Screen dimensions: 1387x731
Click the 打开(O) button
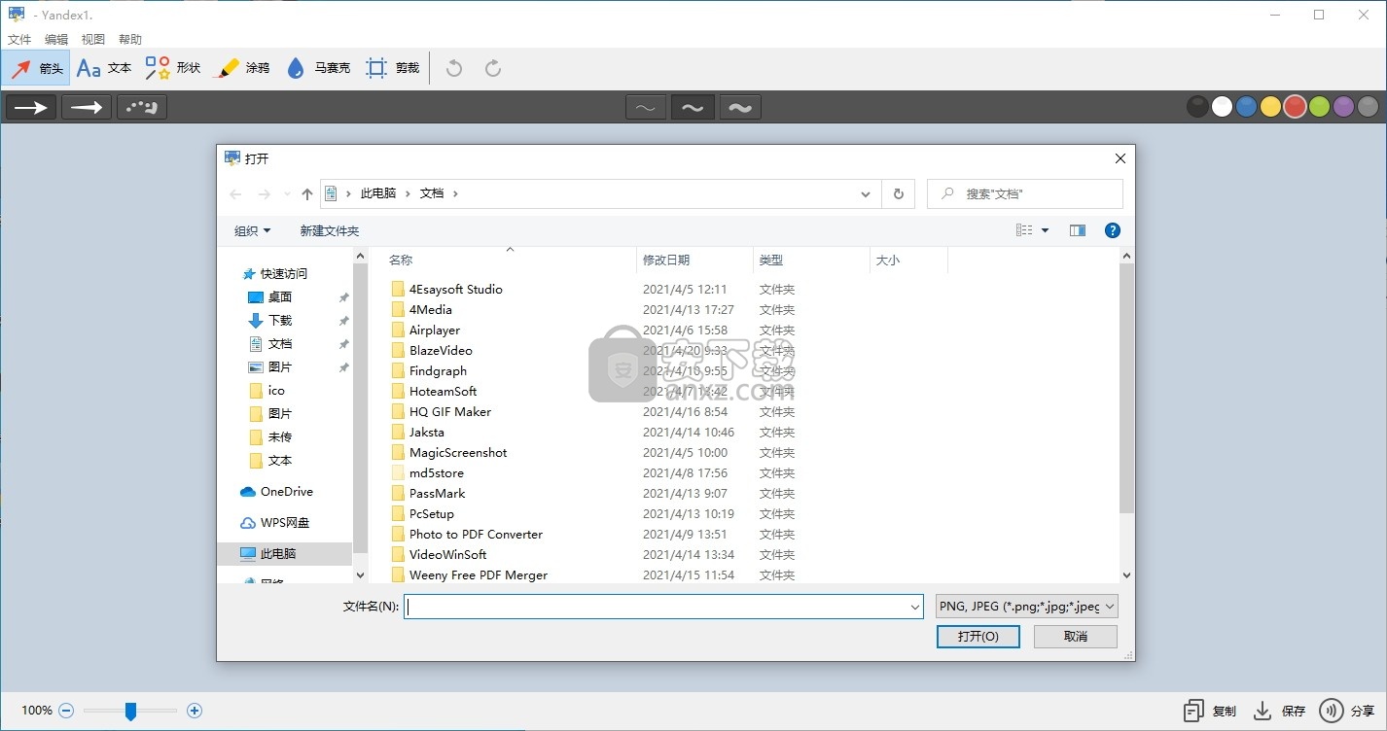[978, 637]
